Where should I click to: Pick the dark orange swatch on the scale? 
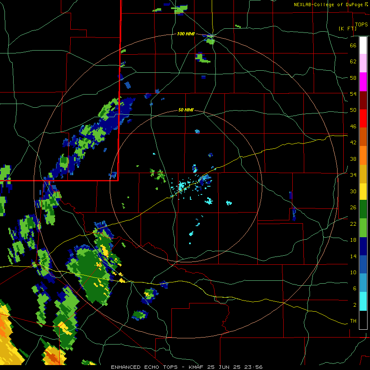point(363,136)
